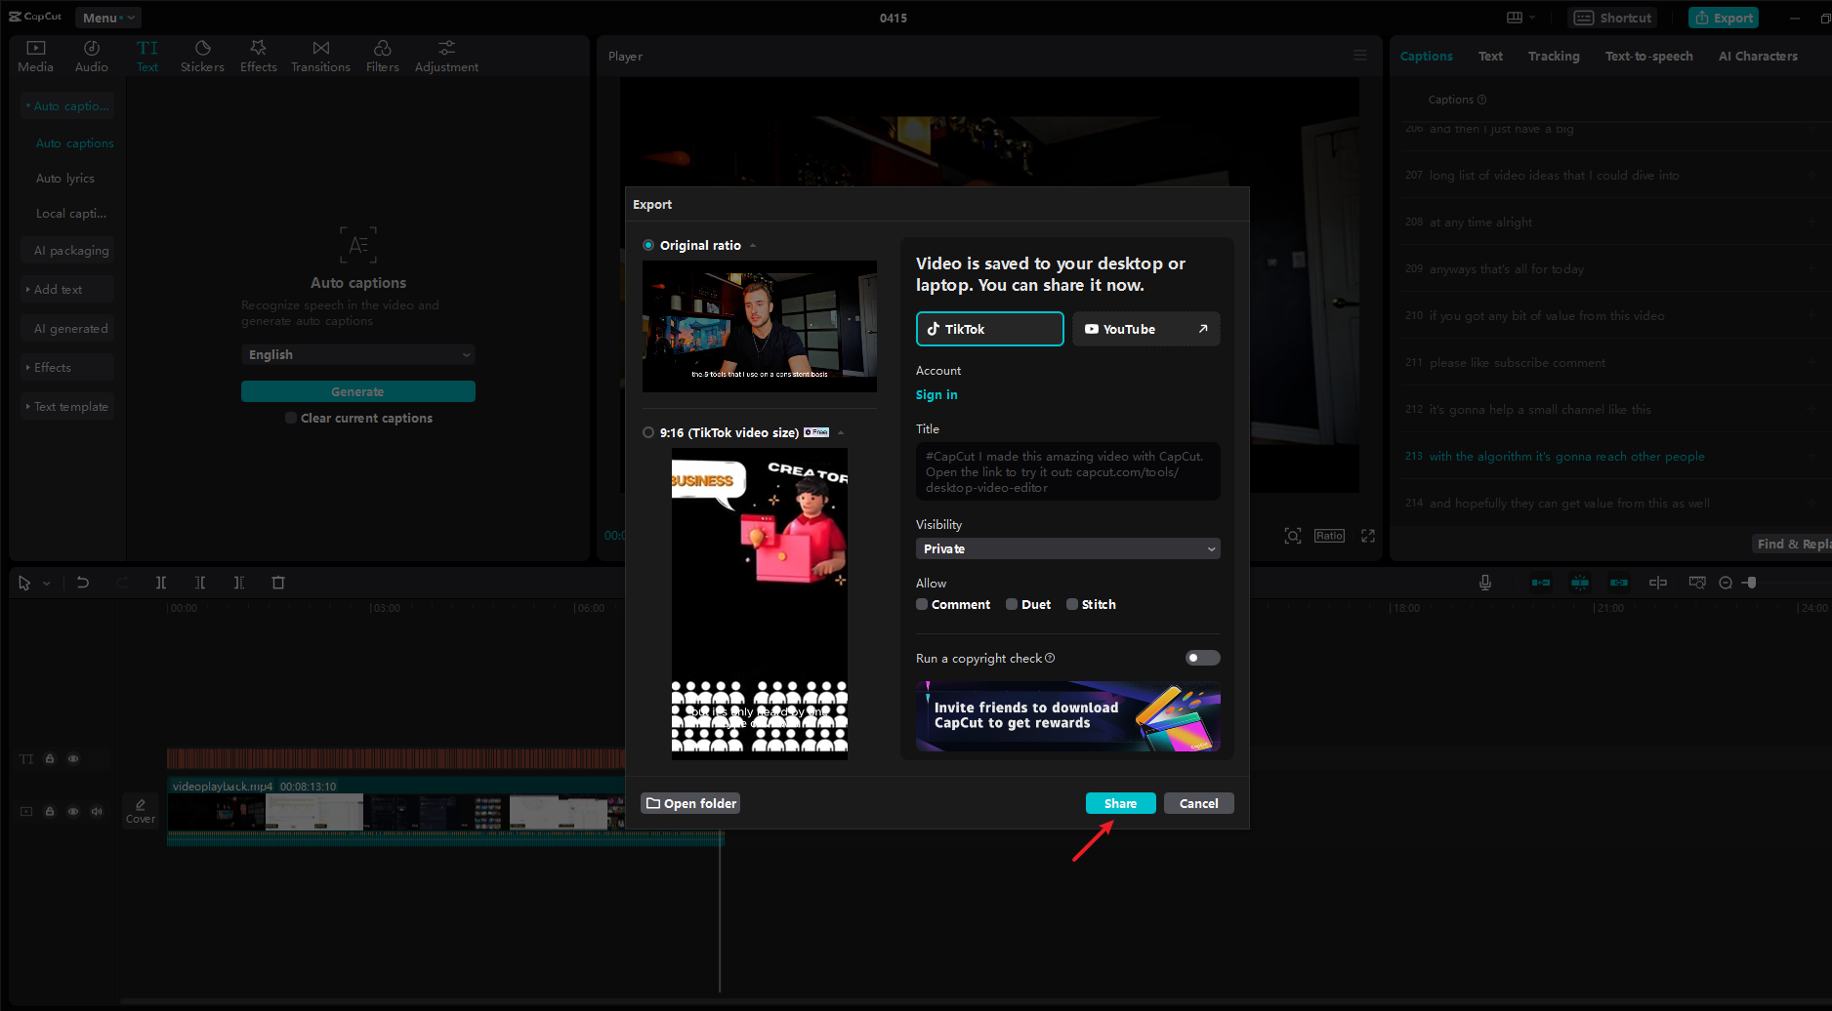The image size is (1832, 1011).
Task: Expand the Add text section
Action: 67,289
